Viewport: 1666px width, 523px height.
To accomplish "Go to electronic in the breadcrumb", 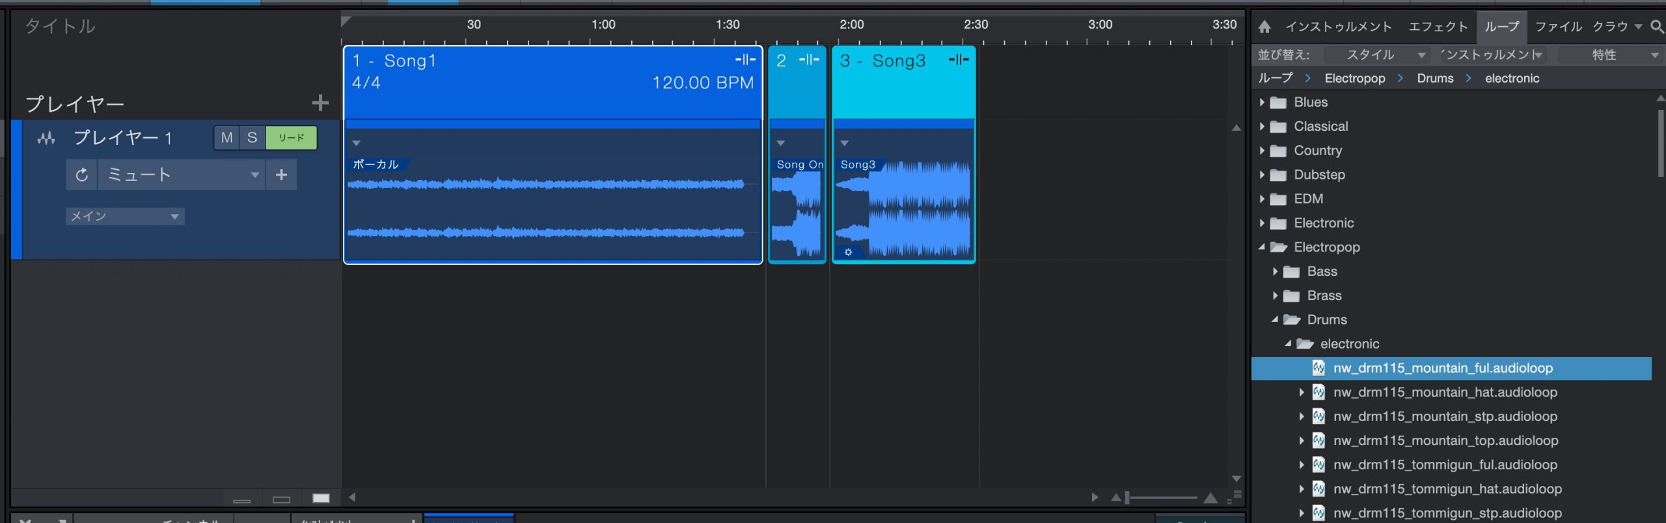I will pos(1512,78).
